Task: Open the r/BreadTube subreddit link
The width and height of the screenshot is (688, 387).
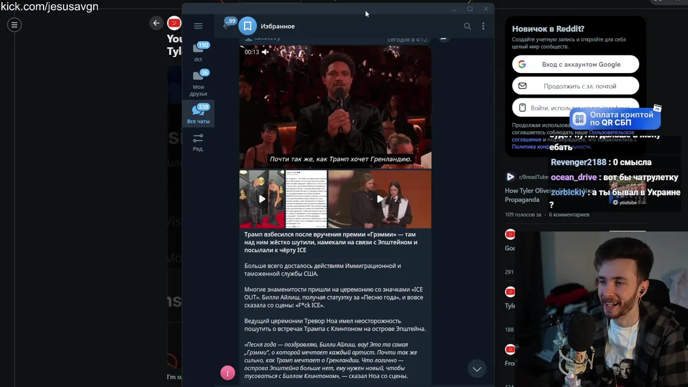Action: (x=534, y=177)
